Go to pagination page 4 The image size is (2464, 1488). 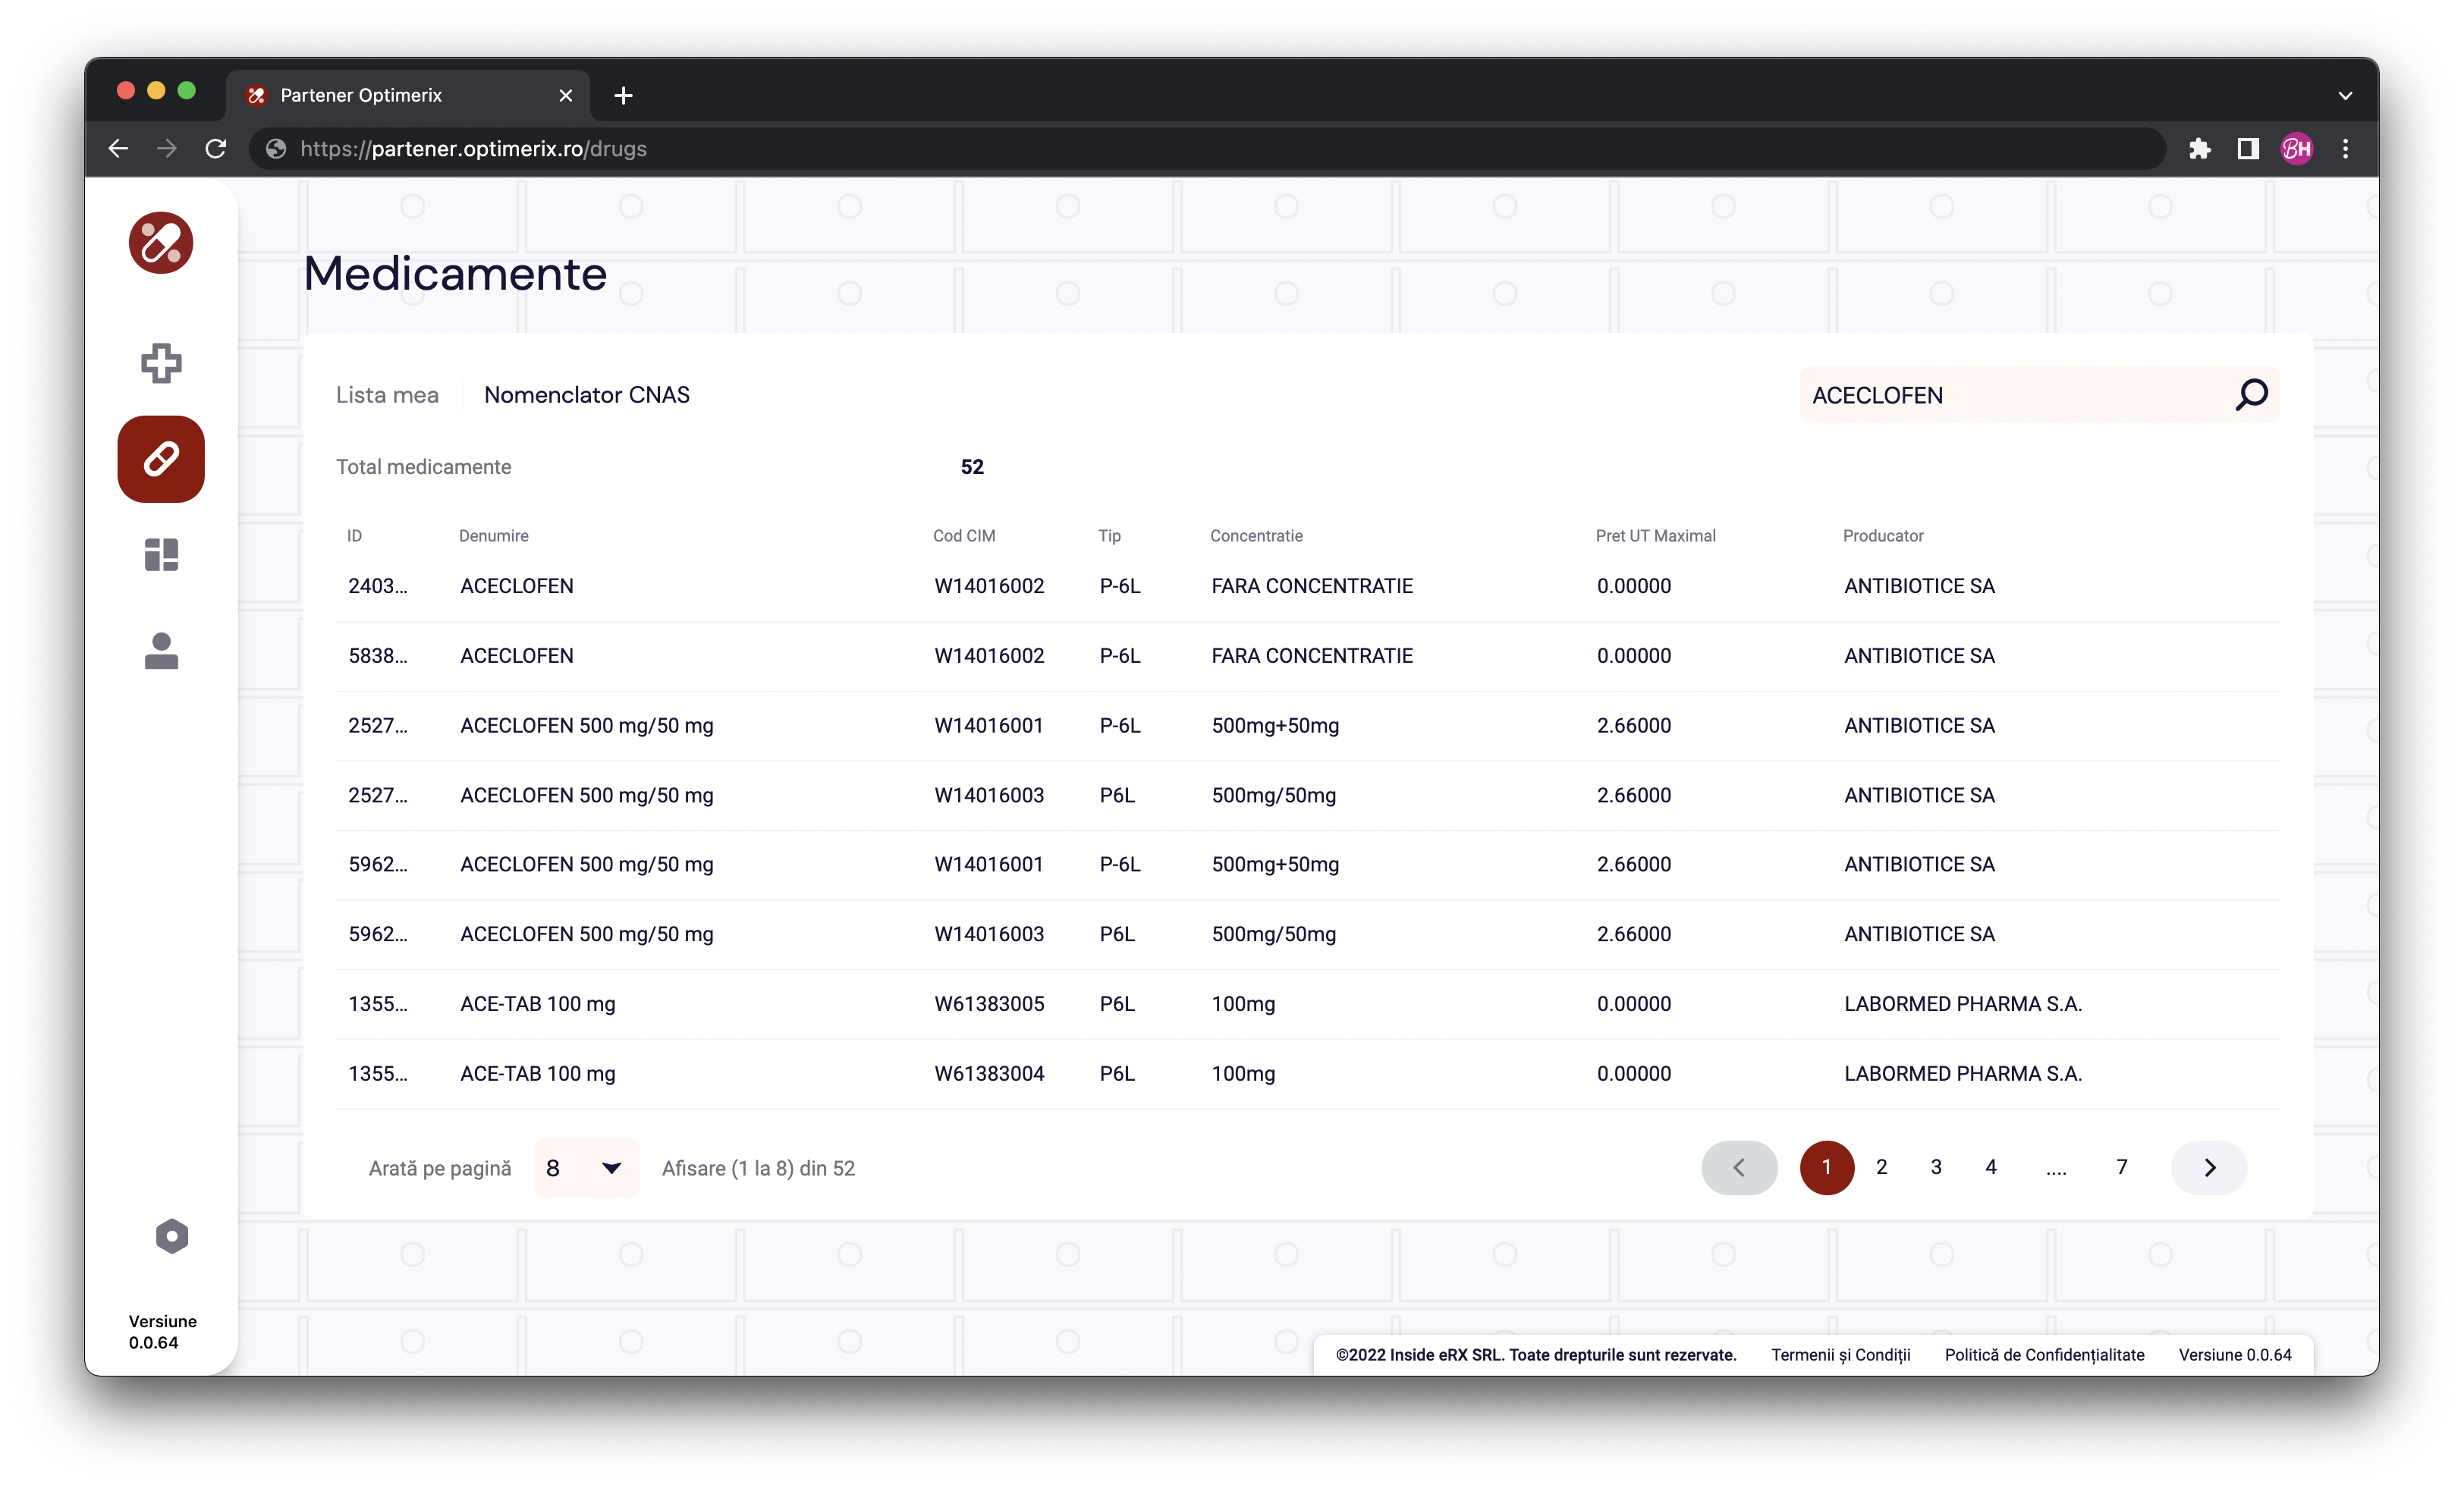[1991, 1167]
